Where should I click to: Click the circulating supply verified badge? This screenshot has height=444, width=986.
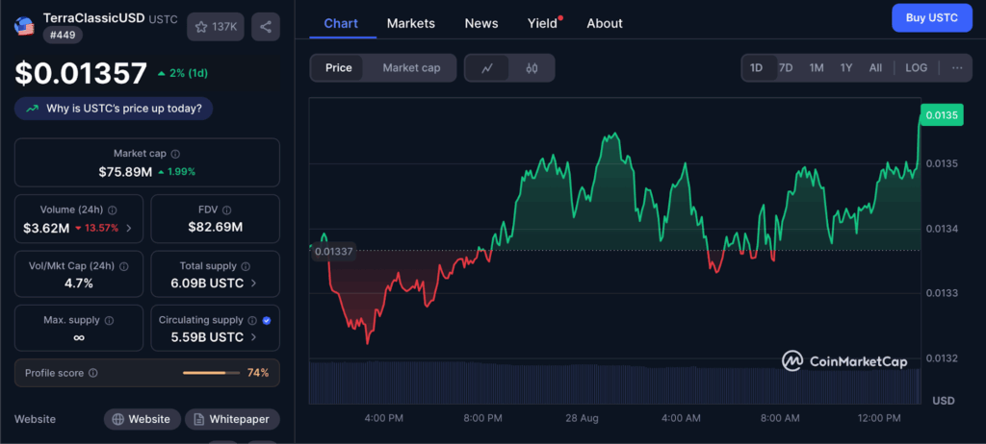(x=267, y=320)
